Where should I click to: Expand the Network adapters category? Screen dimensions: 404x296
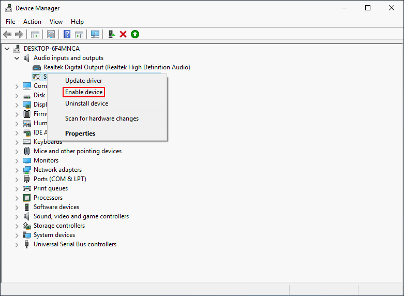17,170
